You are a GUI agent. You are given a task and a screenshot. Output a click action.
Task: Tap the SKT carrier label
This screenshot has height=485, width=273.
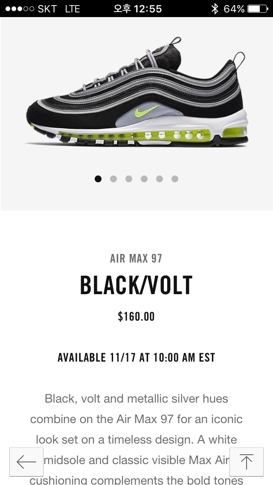tap(47, 9)
